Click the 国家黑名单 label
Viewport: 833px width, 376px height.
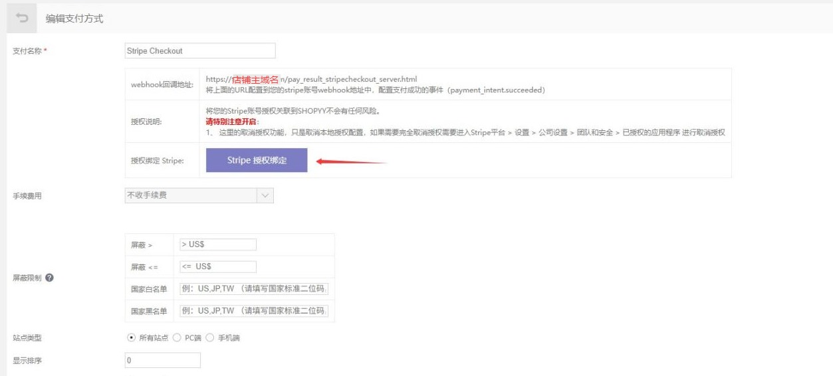149,311
